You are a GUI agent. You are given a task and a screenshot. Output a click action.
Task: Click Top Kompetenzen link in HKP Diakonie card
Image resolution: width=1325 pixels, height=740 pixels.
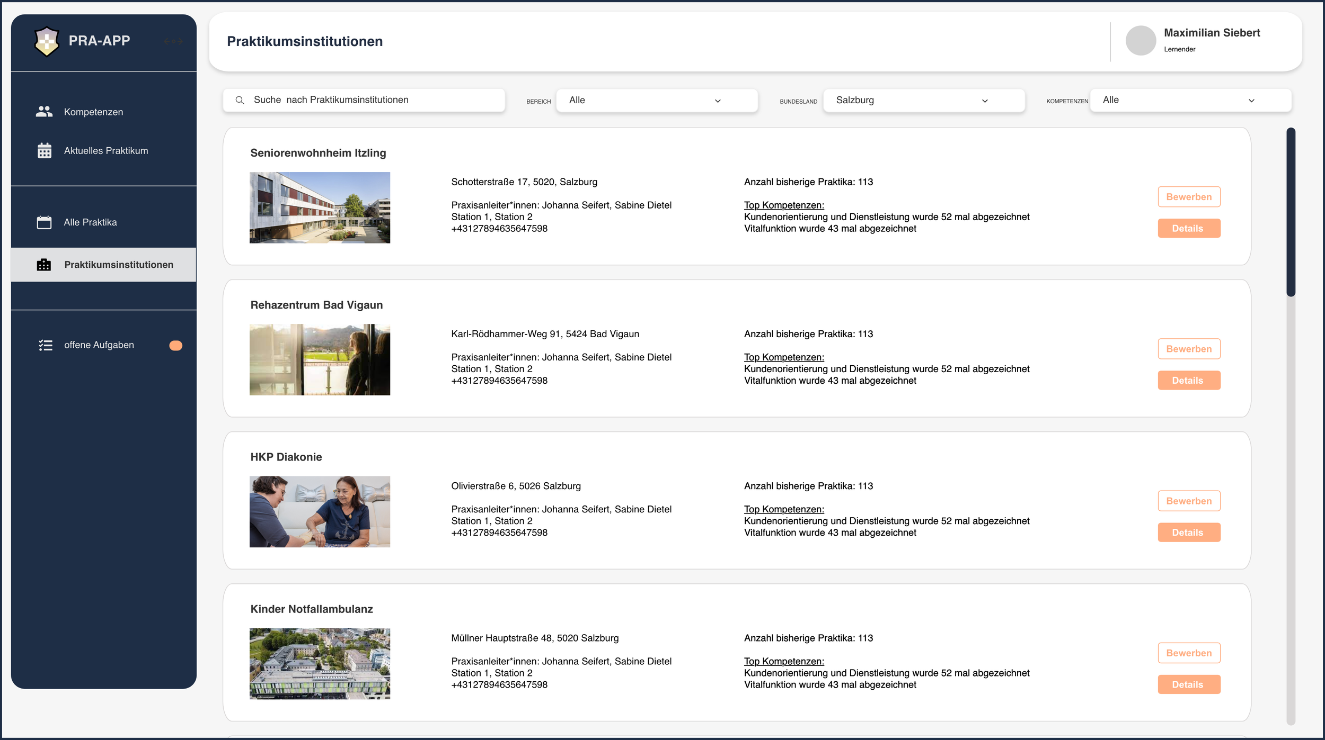click(x=784, y=509)
